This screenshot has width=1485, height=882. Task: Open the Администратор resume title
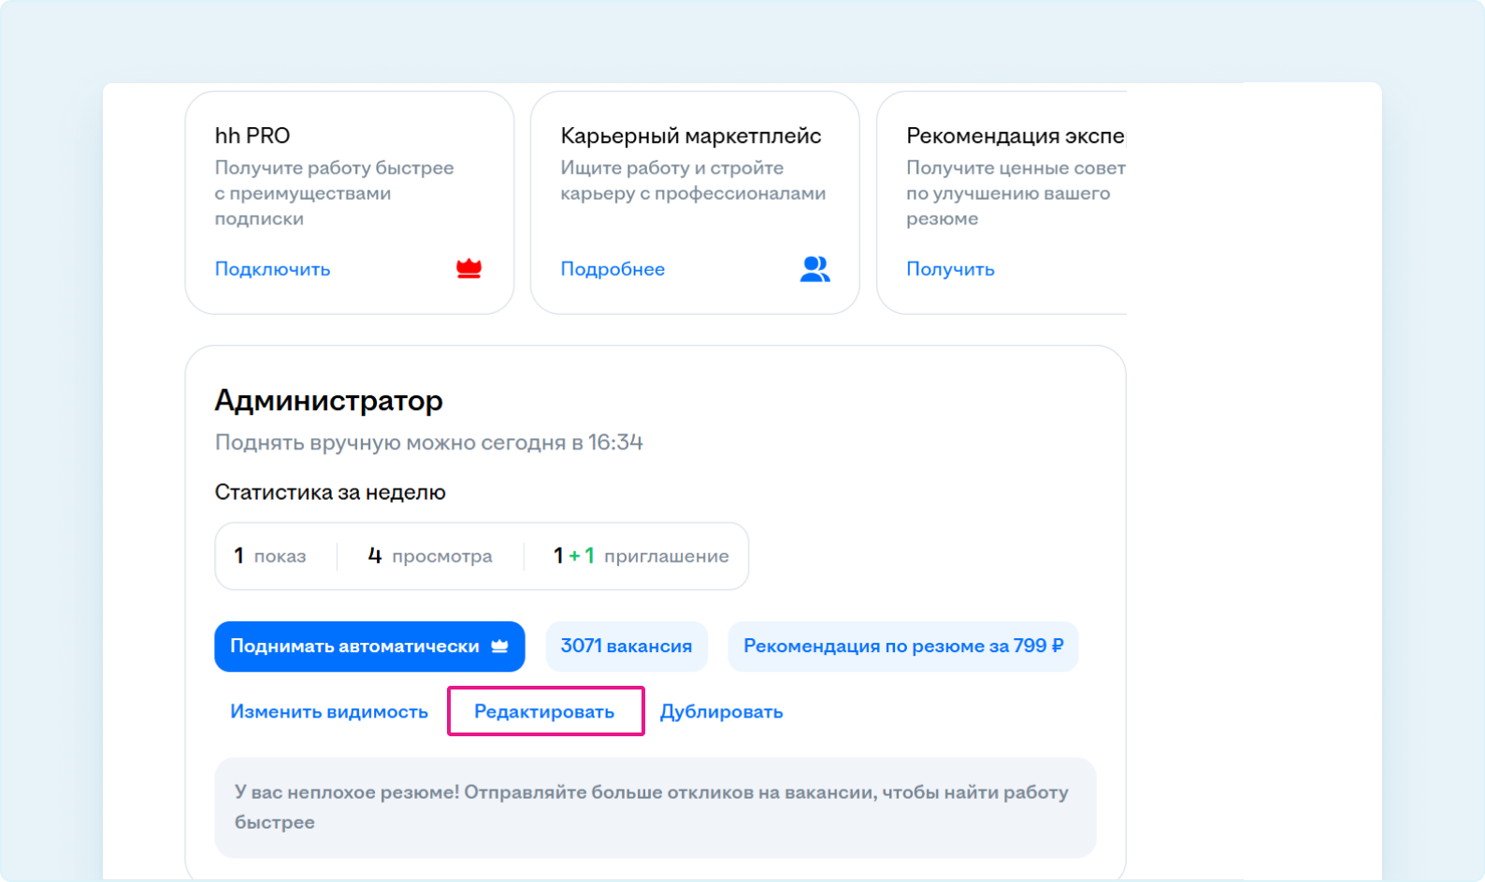point(328,401)
